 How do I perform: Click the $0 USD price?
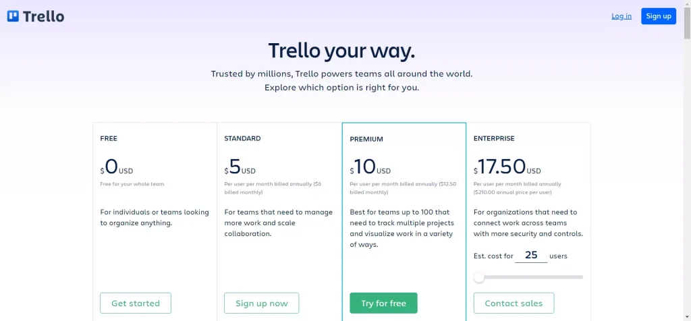pos(117,168)
